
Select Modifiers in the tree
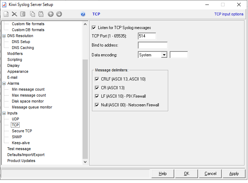coord(15,54)
